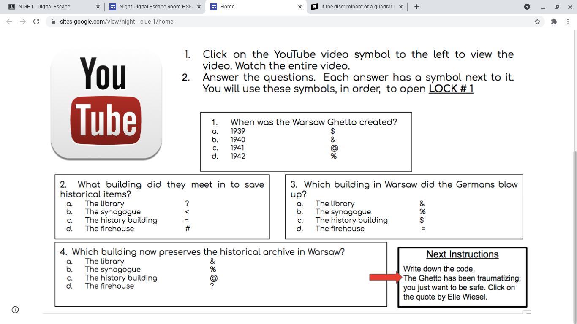Close the NIGHT - Digital Escape tab

pyautogui.click(x=98, y=7)
